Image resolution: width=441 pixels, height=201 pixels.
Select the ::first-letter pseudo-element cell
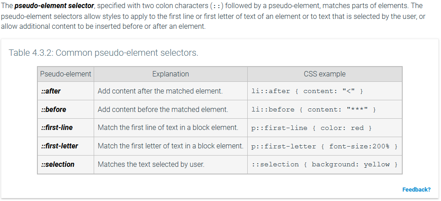(65, 146)
